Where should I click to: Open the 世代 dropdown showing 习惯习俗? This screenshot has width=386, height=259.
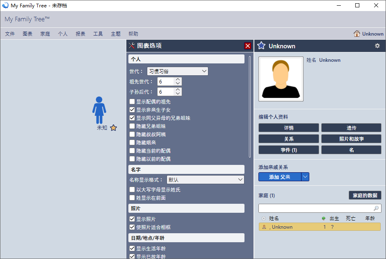(x=178, y=71)
